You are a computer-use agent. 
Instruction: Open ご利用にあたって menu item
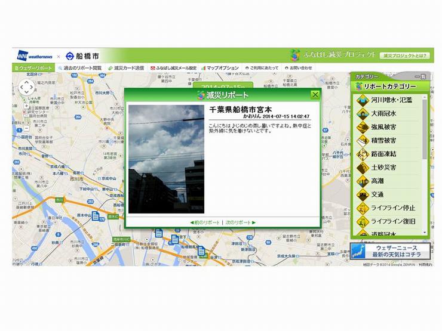262,68
